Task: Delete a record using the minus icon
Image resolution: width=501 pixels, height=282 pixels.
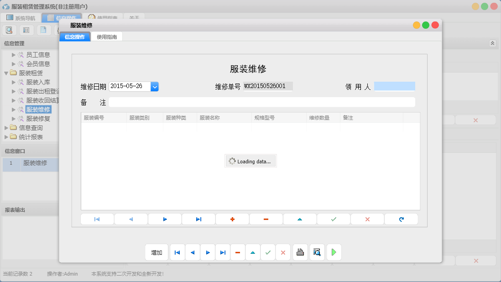Action: click(x=266, y=219)
